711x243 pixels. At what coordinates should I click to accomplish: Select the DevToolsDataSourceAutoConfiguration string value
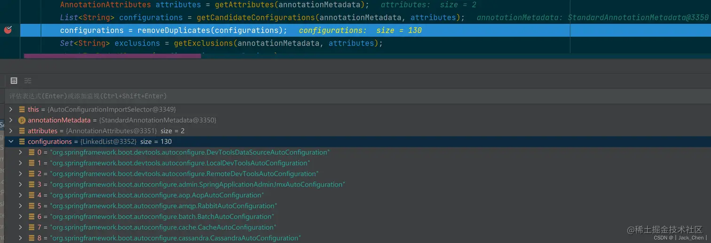[190, 152]
